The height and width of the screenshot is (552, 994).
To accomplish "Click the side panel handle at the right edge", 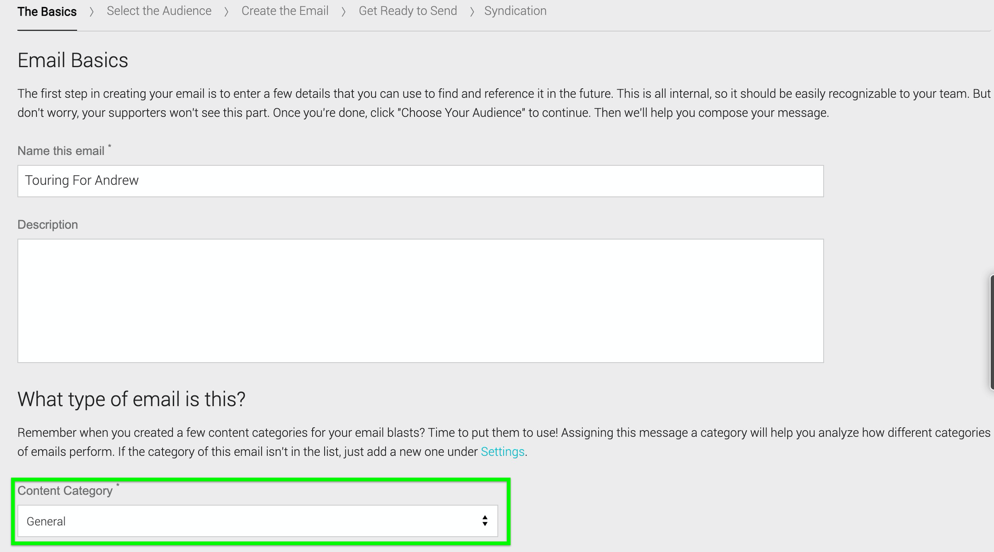I will tap(992, 332).
